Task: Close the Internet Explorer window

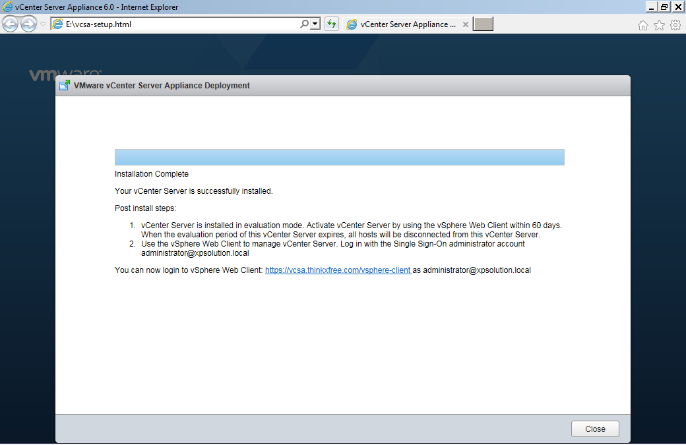Action: pyautogui.click(x=678, y=7)
